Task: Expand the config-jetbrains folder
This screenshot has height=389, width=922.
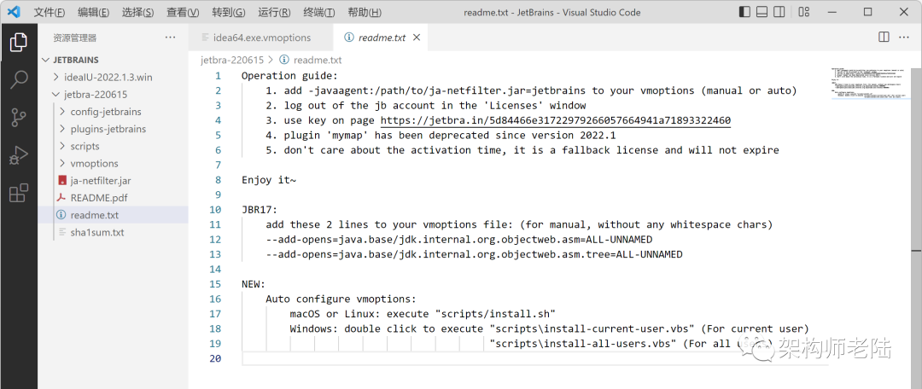Action: pos(63,112)
